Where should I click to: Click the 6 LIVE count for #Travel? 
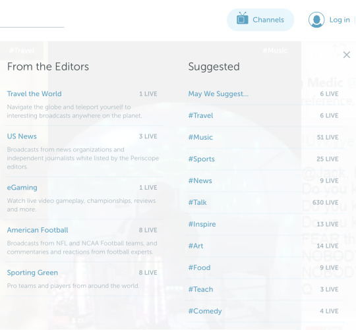[329, 115]
